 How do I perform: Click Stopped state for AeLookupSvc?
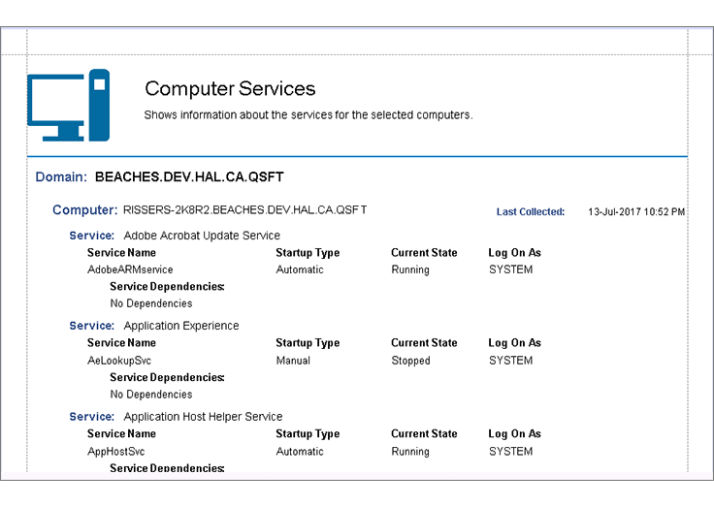410,361
